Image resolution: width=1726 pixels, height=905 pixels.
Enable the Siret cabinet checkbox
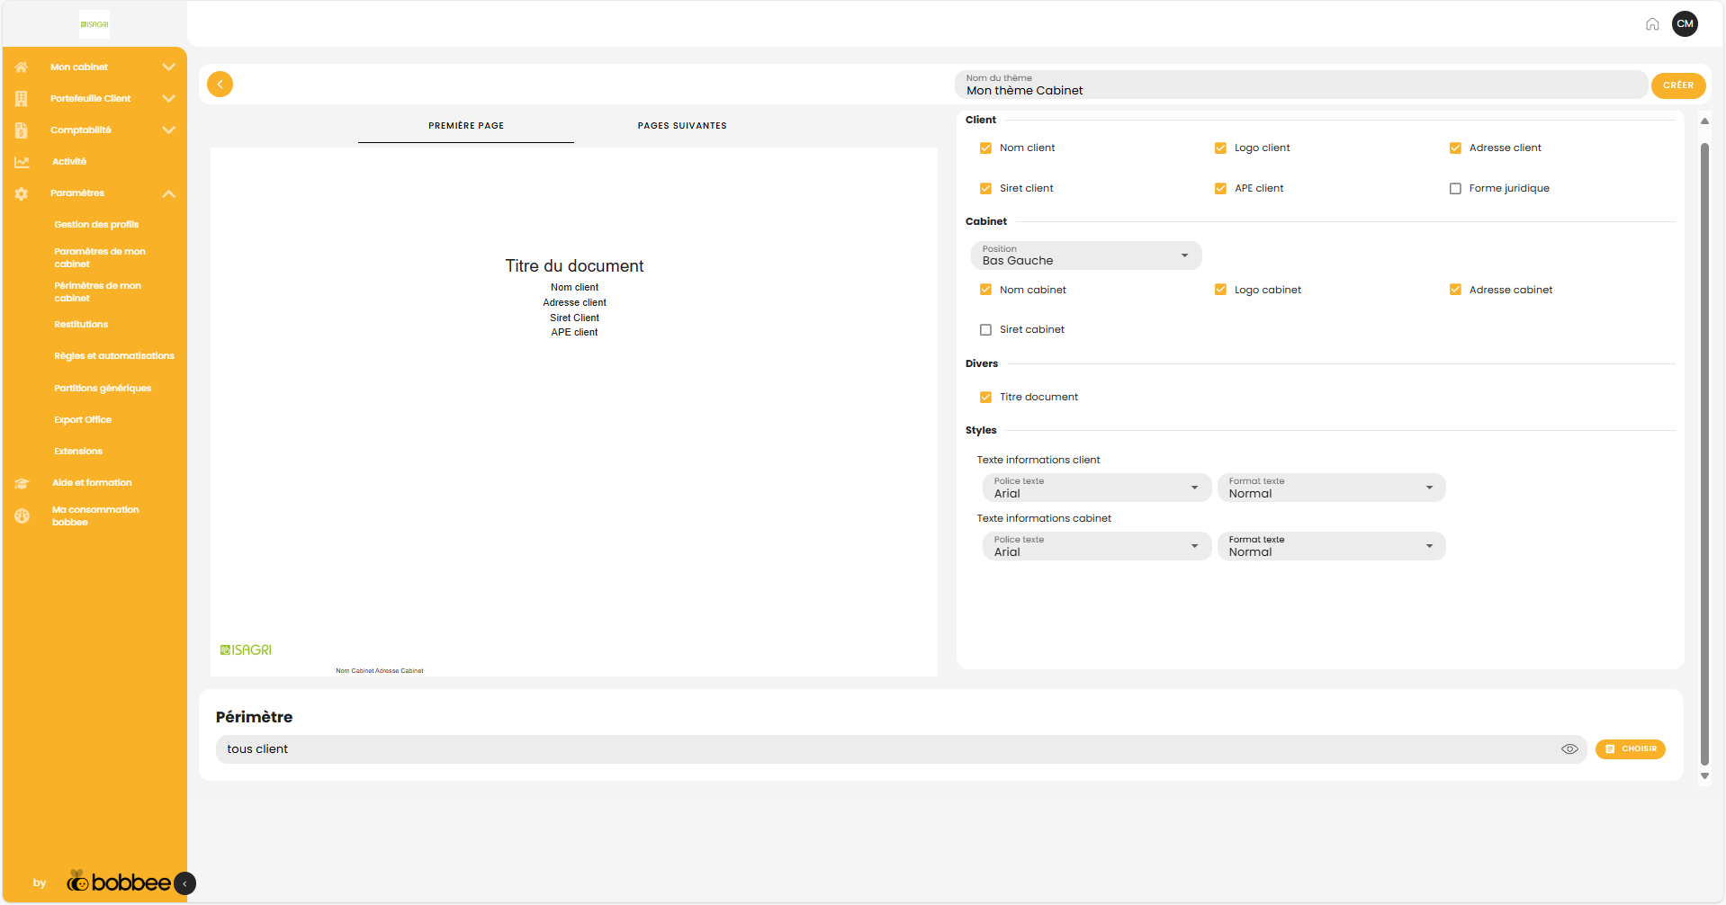tap(985, 330)
